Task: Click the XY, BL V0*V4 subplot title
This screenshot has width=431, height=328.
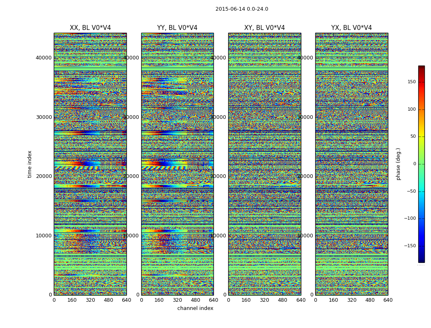Action: (264, 28)
